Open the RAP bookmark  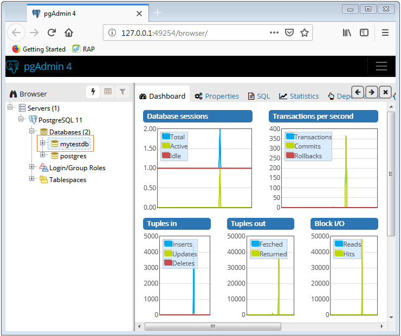pos(84,49)
